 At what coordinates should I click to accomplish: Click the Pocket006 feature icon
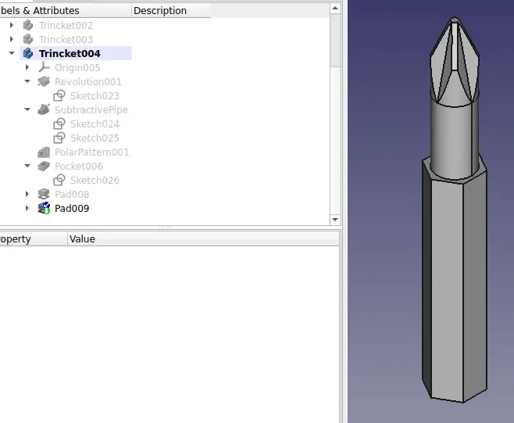click(44, 167)
